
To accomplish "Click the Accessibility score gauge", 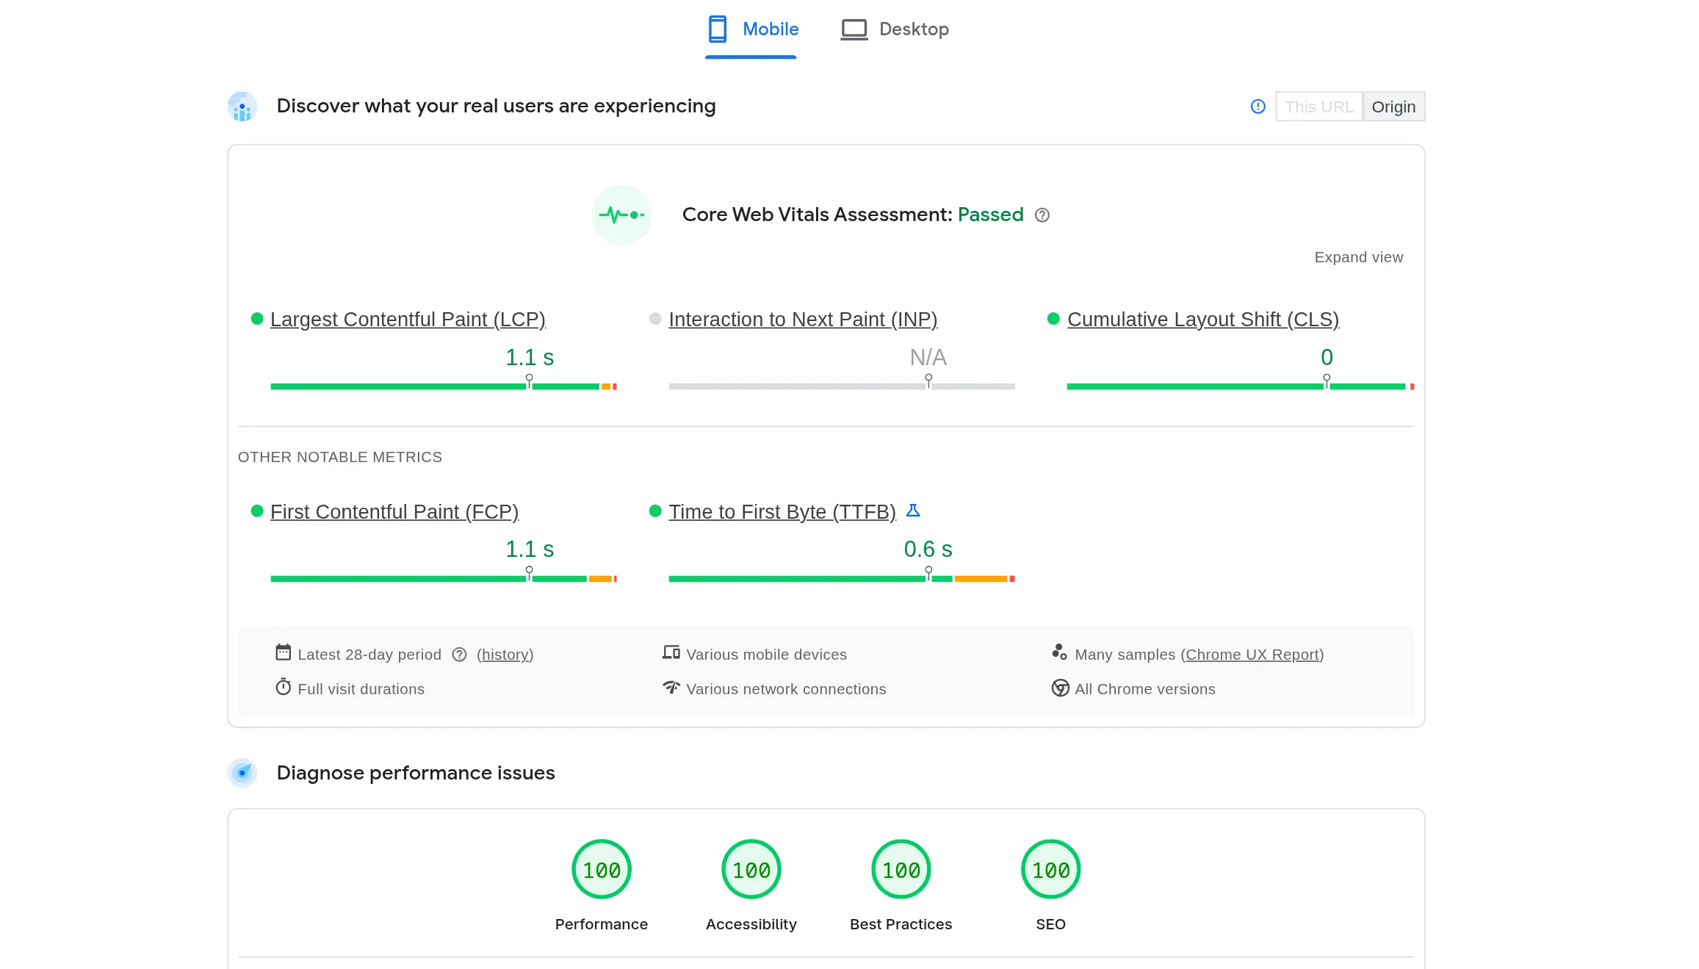I will pyautogui.click(x=751, y=869).
